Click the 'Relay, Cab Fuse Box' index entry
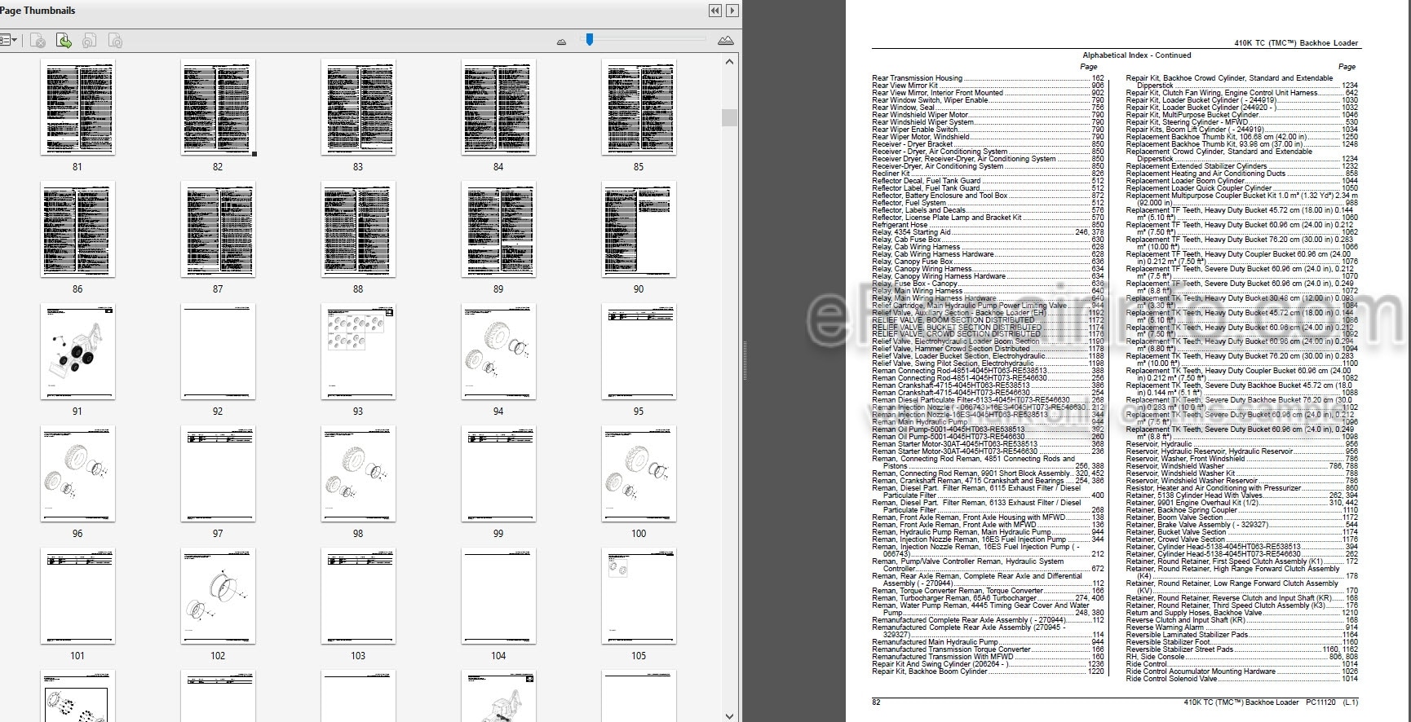 coord(906,240)
